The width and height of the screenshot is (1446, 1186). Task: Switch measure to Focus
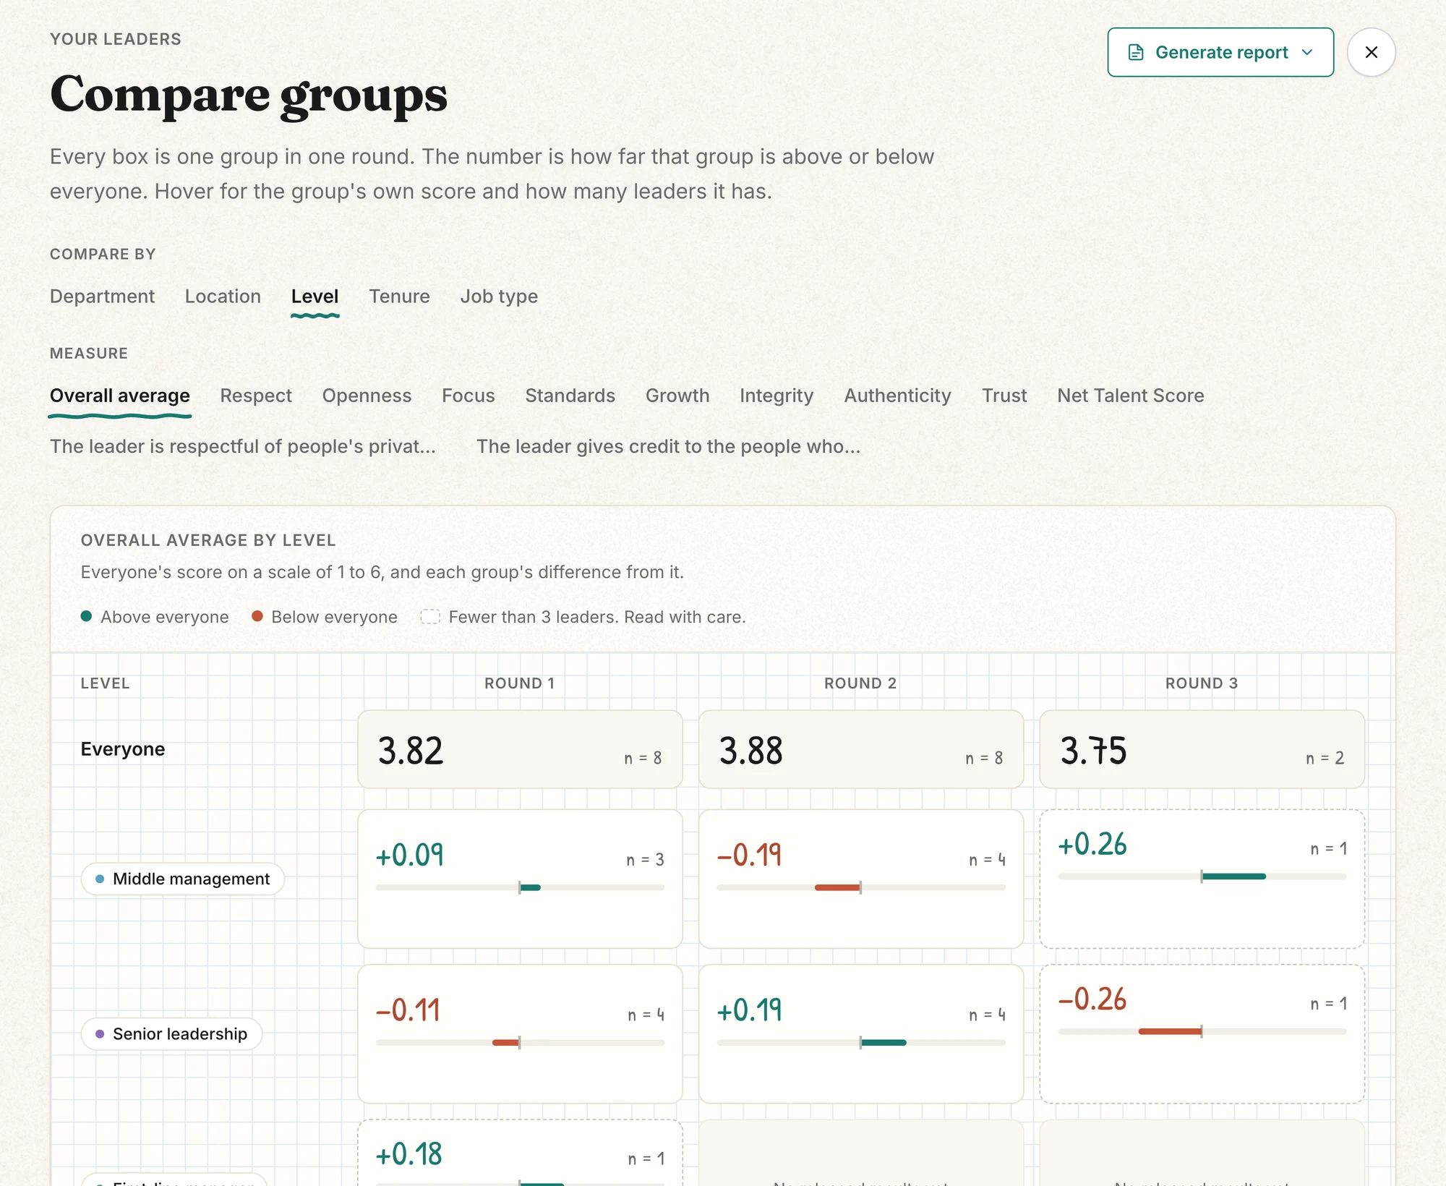468,396
